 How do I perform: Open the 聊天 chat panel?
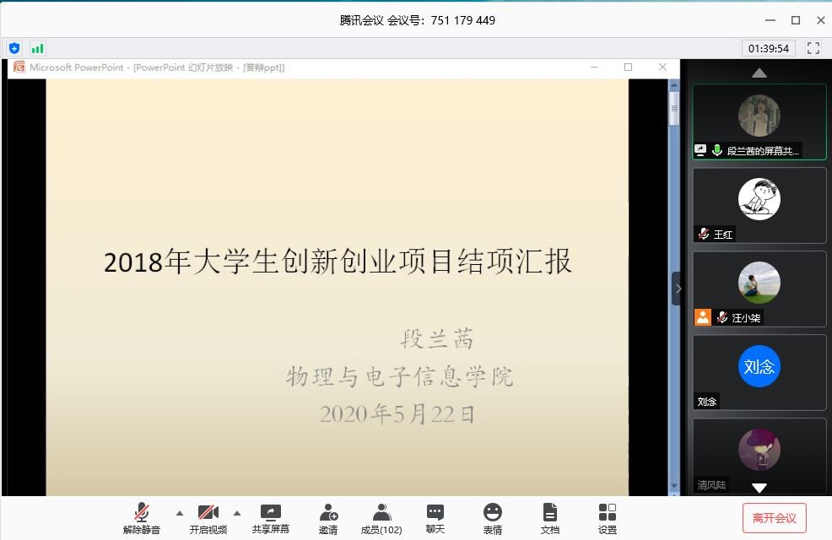pyautogui.click(x=435, y=518)
